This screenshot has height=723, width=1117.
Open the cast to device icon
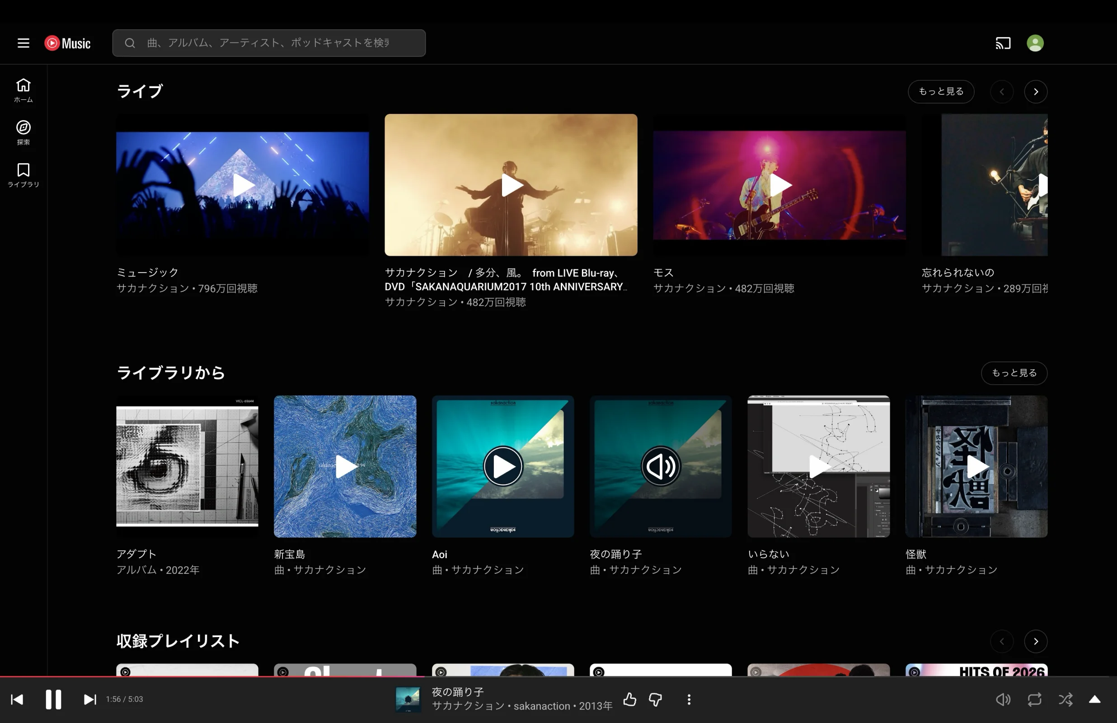click(x=1003, y=43)
